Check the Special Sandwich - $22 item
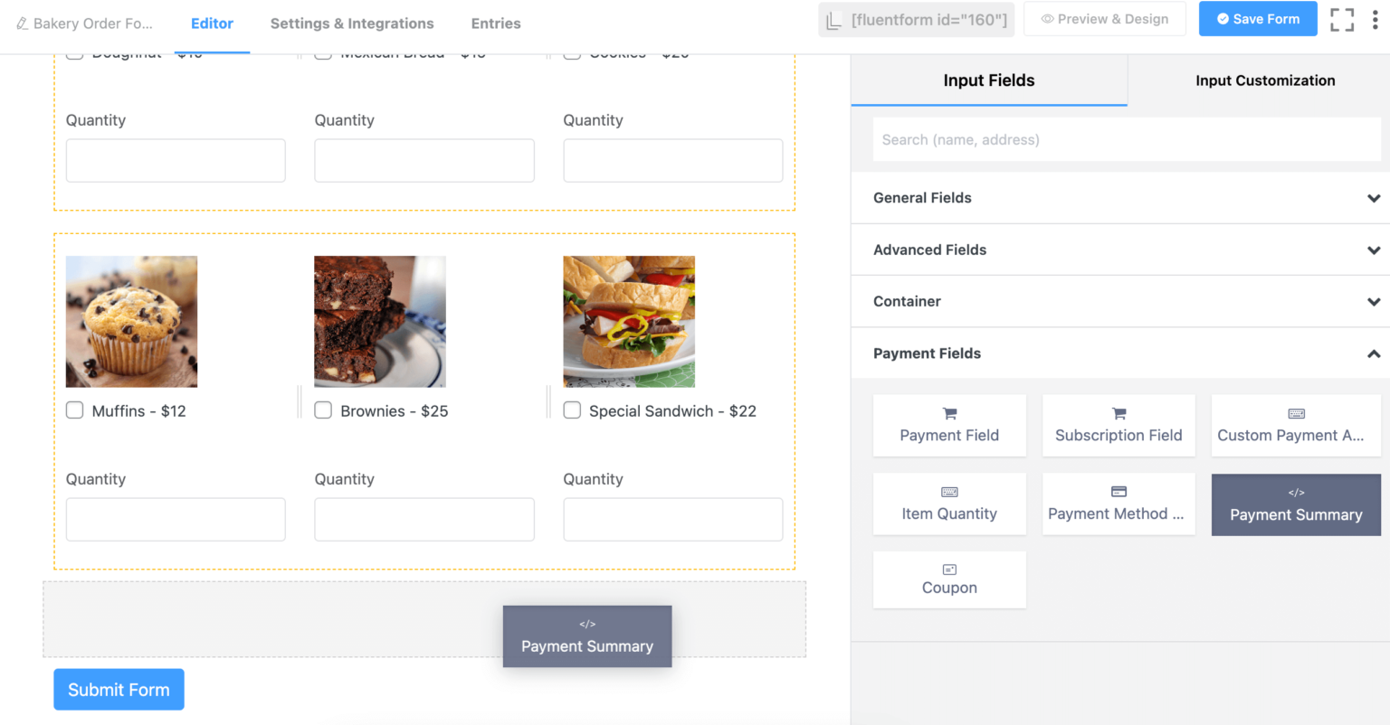Screen dimensions: 1390x725 [572, 410]
